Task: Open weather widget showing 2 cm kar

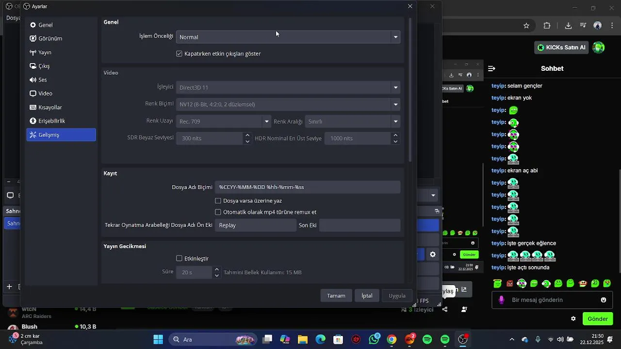Action: pos(25,339)
